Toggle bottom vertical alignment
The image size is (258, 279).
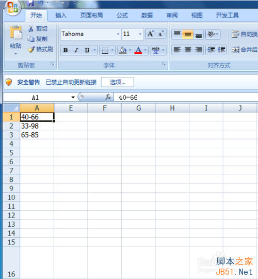click(199, 34)
